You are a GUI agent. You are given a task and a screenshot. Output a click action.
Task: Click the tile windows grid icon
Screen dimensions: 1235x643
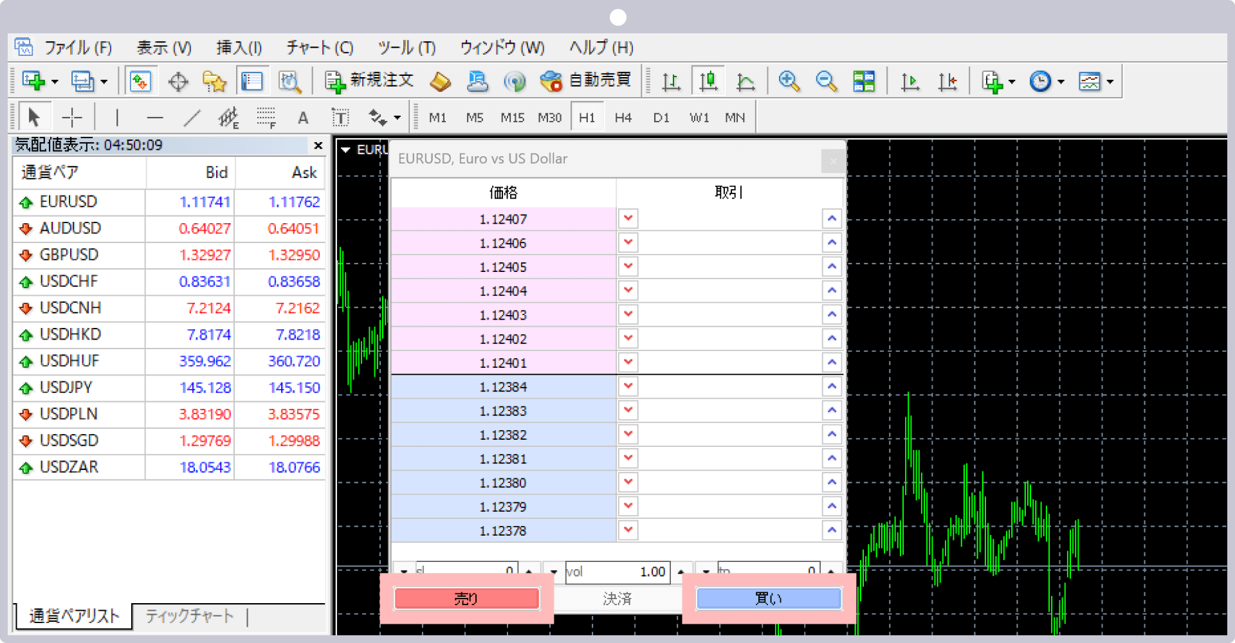point(863,82)
